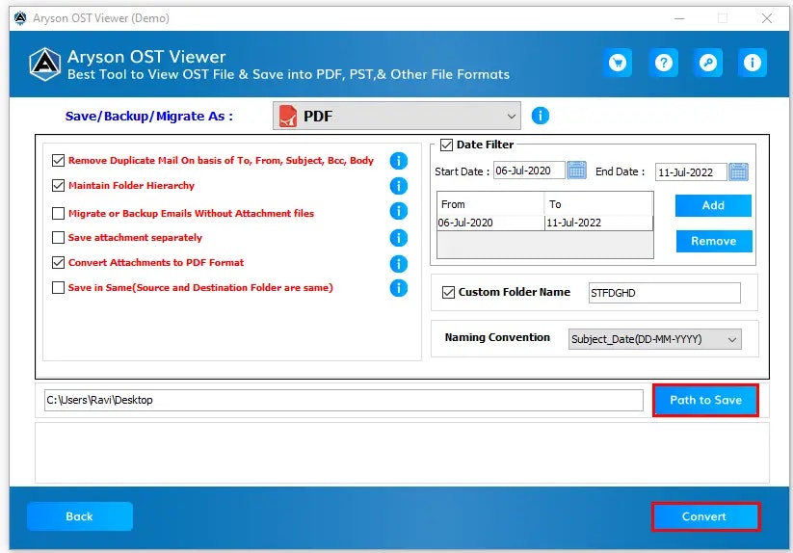
Task: Click info icon for Maintain Folder Hierarchy
Action: pos(399,186)
